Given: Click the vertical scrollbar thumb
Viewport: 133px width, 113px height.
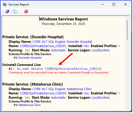Looking at the screenshot, I should pyautogui.click(x=127, y=30).
